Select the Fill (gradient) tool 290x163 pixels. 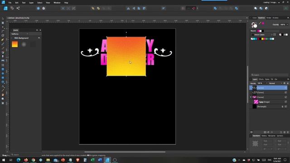(3, 53)
